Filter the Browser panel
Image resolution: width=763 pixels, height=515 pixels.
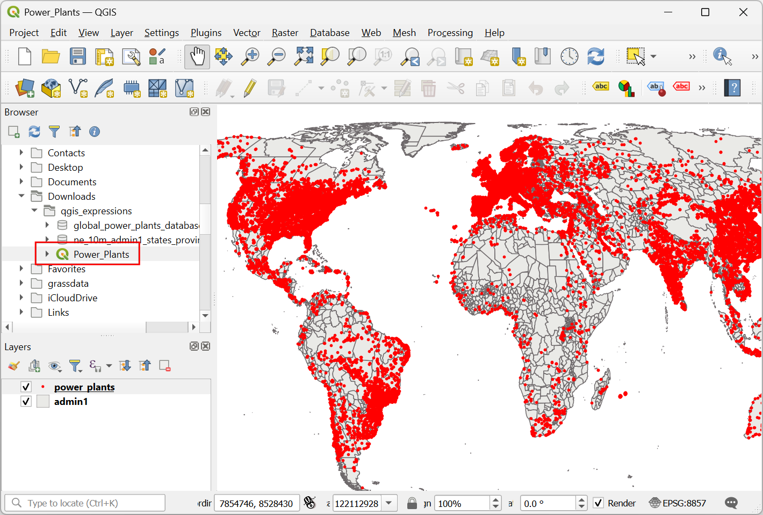tap(54, 132)
